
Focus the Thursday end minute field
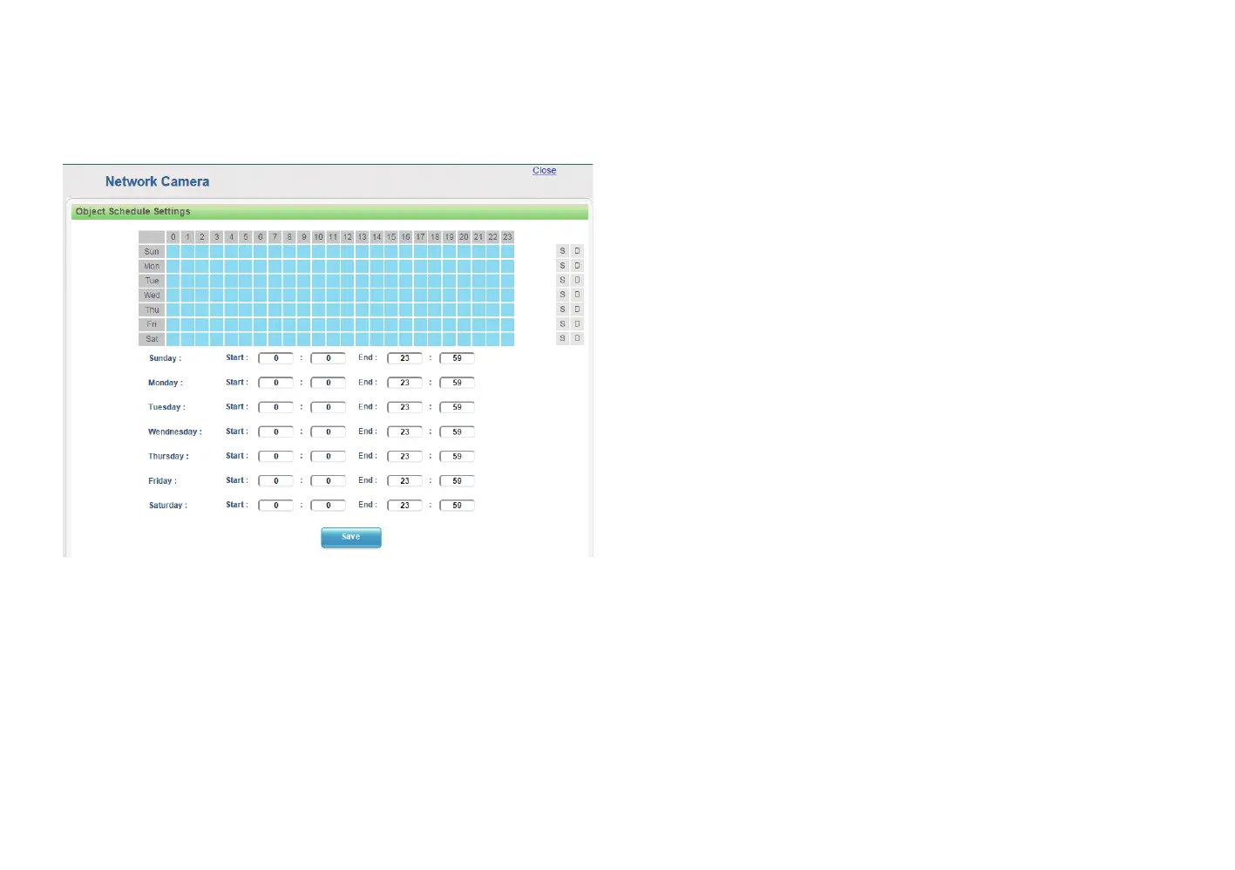458,456
